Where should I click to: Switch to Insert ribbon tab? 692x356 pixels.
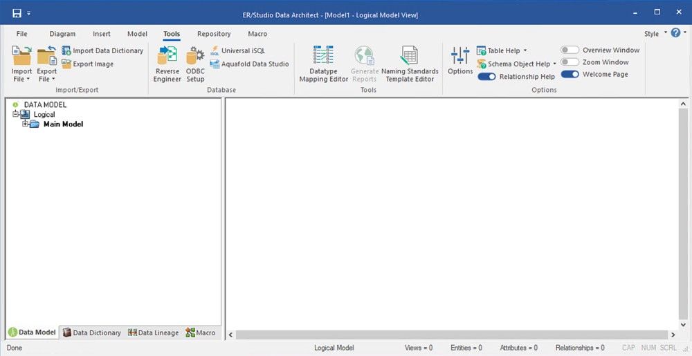tap(102, 34)
